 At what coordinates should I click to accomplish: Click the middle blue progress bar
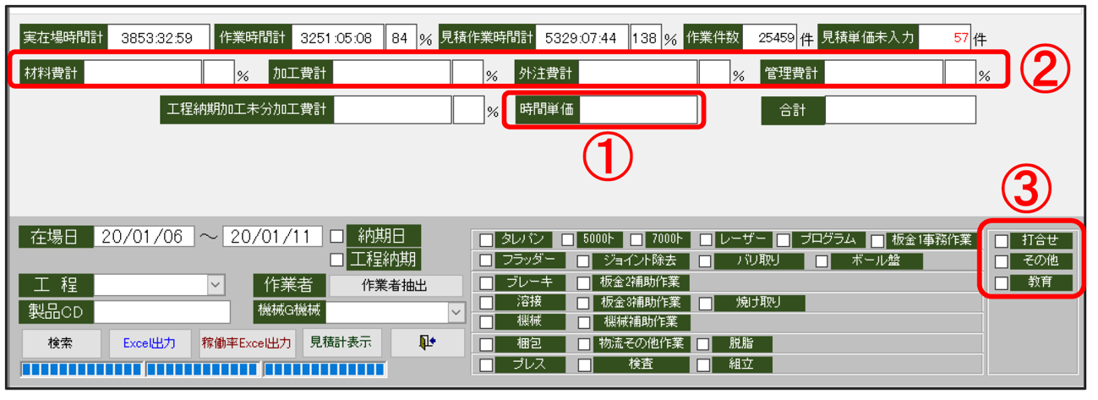[203, 370]
